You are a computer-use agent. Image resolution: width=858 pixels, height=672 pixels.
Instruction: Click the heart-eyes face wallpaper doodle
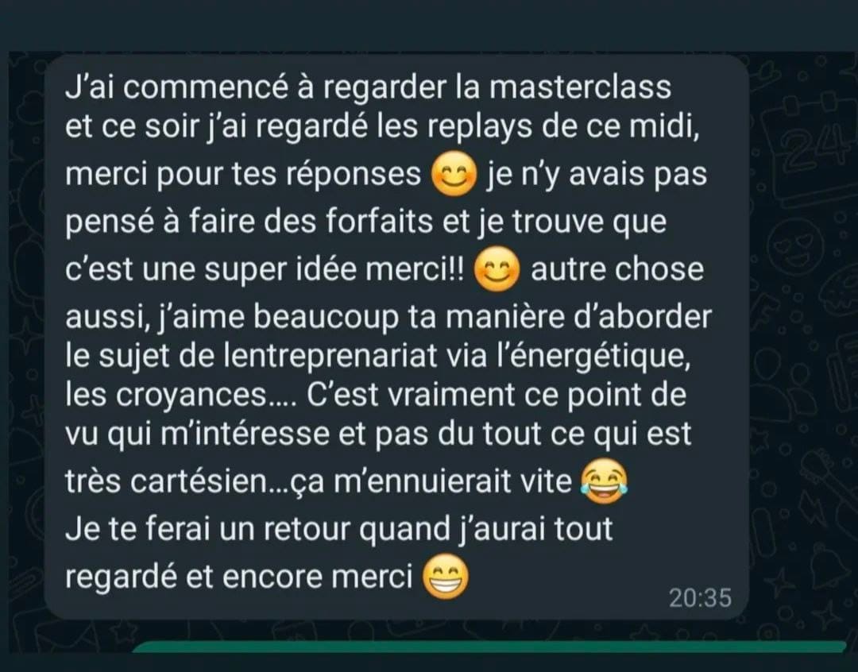[x=795, y=245]
